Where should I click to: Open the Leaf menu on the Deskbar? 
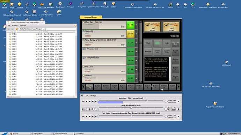point(4,134)
